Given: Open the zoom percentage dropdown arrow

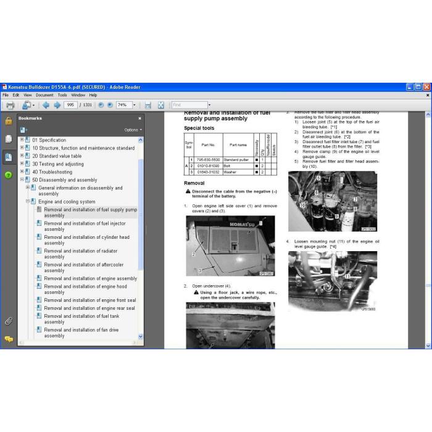Looking at the screenshot, I should click(135, 105).
